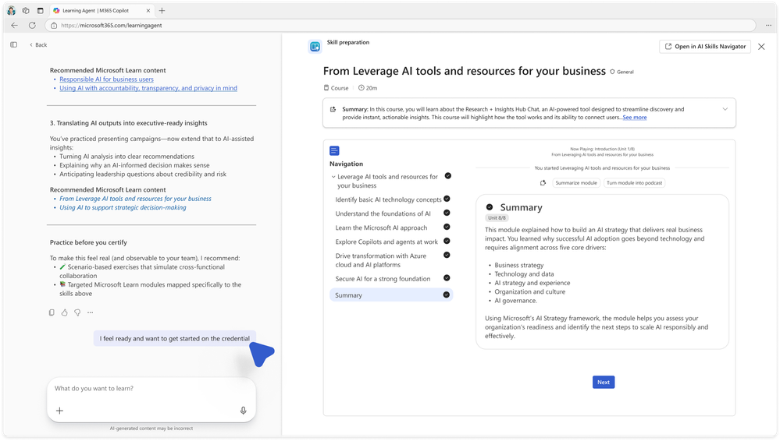The width and height of the screenshot is (780, 441).
Task: Click the sent message about credential
Action: (x=175, y=339)
